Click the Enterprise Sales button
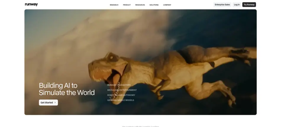This screenshot has width=281, height=127. tap(222, 5)
